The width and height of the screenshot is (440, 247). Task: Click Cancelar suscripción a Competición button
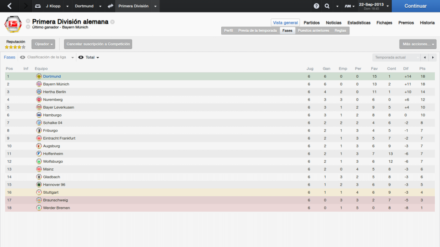(98, 44)
